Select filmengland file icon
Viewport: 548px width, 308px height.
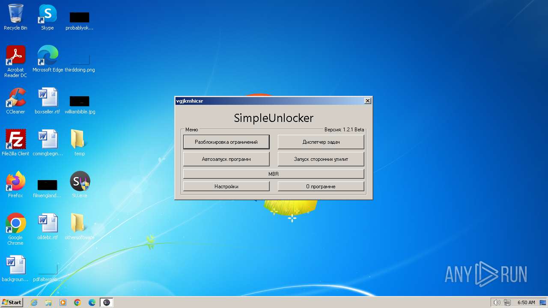[47, 188]
